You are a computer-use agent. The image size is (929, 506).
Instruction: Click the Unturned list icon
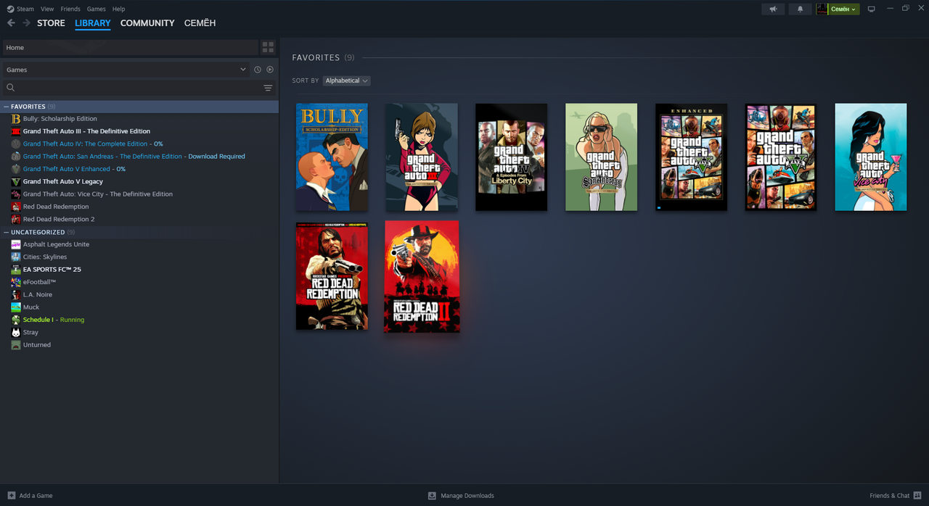[x=16, y=345]
